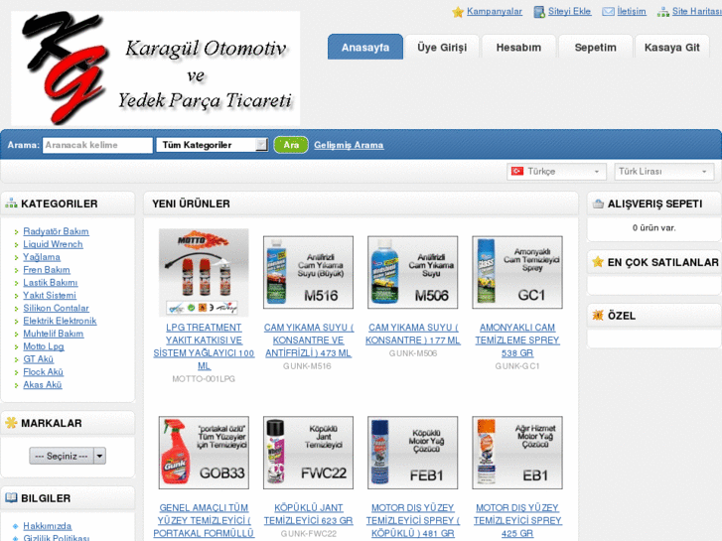722x541 pixels.
Task: Go to the Anasayfa tab
Action: point(365,47)
